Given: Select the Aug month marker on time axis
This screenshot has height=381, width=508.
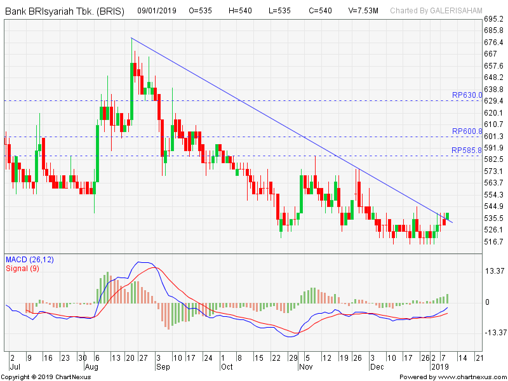Looking at the screenshot, I should pyautogui.click(x=91, y=367).
